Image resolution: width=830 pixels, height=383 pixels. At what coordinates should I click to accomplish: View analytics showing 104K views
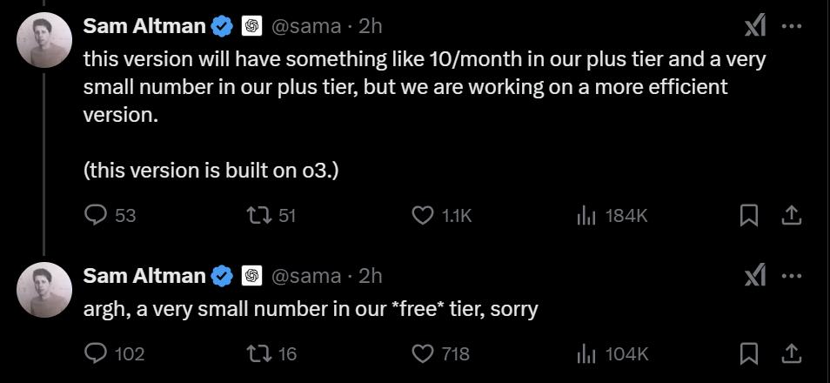585,353
